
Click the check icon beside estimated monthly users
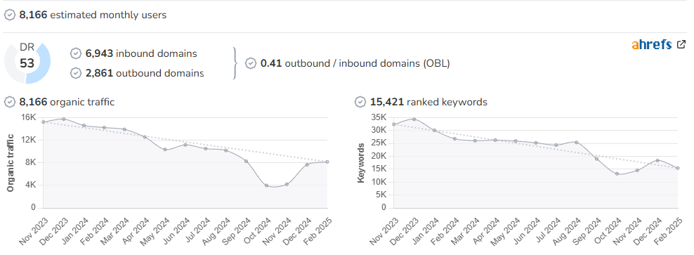10,15
